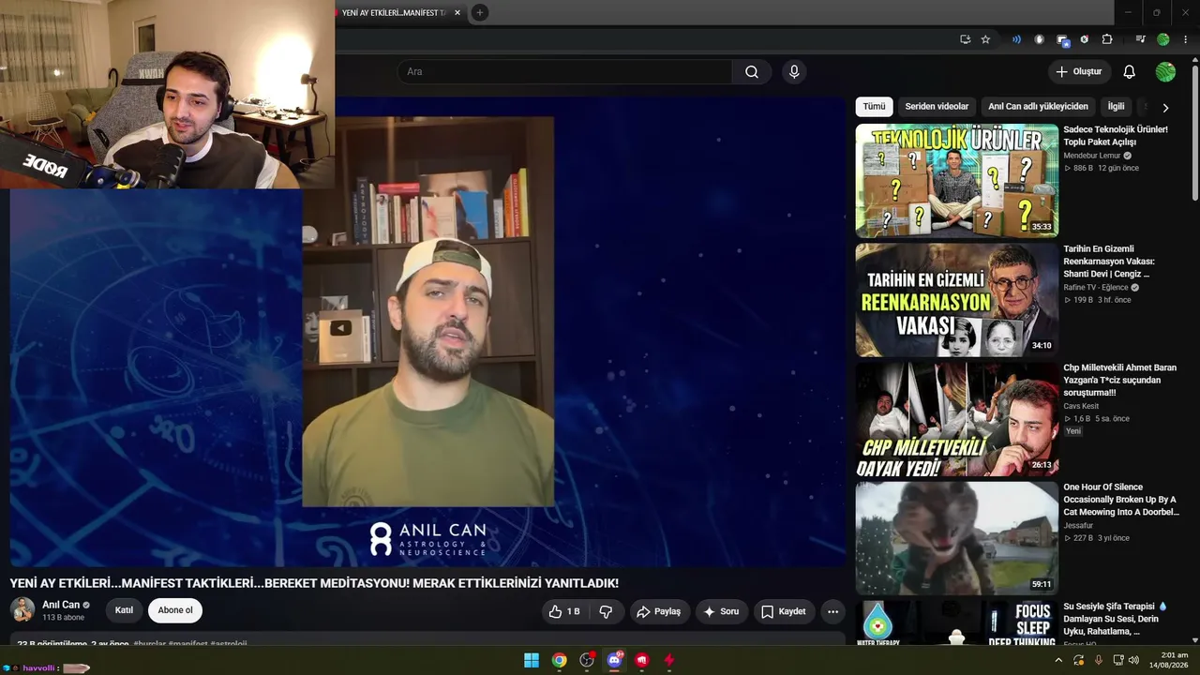Open 'Tarihin En Gizemli Reenkarnasyon Vakası' title

coord(1109,262)
